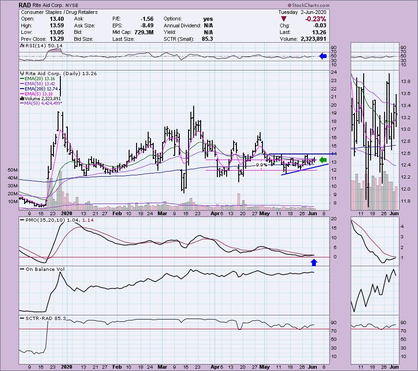This screenshot has height=371, width=418.
Task: Click the 'Annual Dividend:' label
Action: click(x=183, y=26)
